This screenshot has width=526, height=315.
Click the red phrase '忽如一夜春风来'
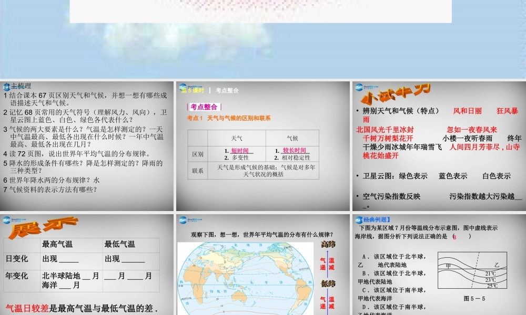(x=472, y=130)
